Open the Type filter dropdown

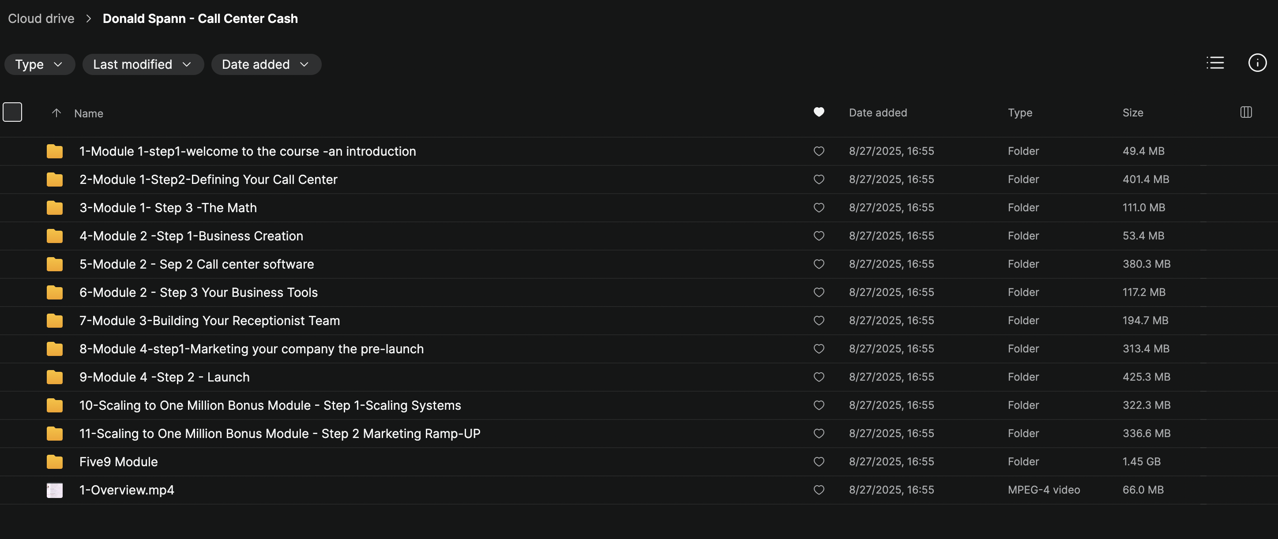39,64
